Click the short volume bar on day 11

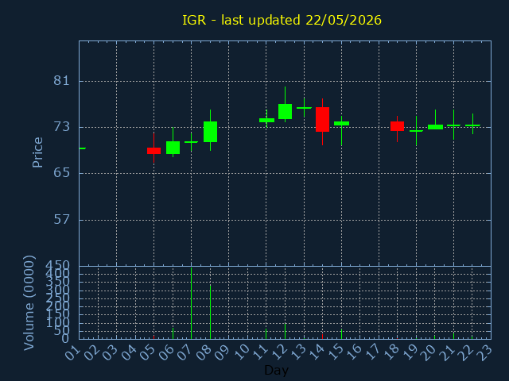pyautogui.click(x=266, y=333)
